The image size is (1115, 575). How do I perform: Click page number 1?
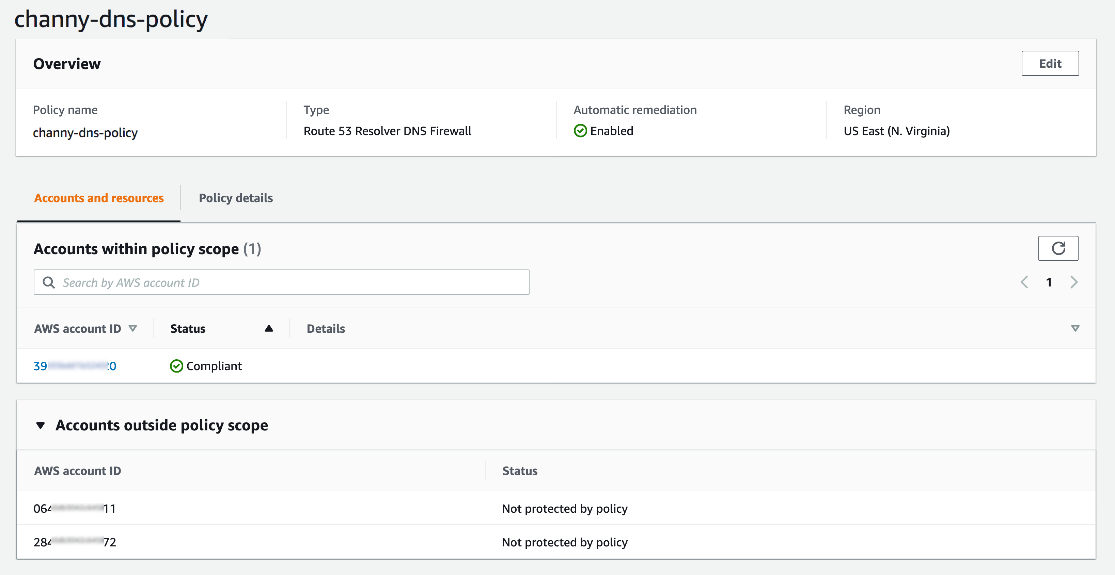click(1049, 282)
